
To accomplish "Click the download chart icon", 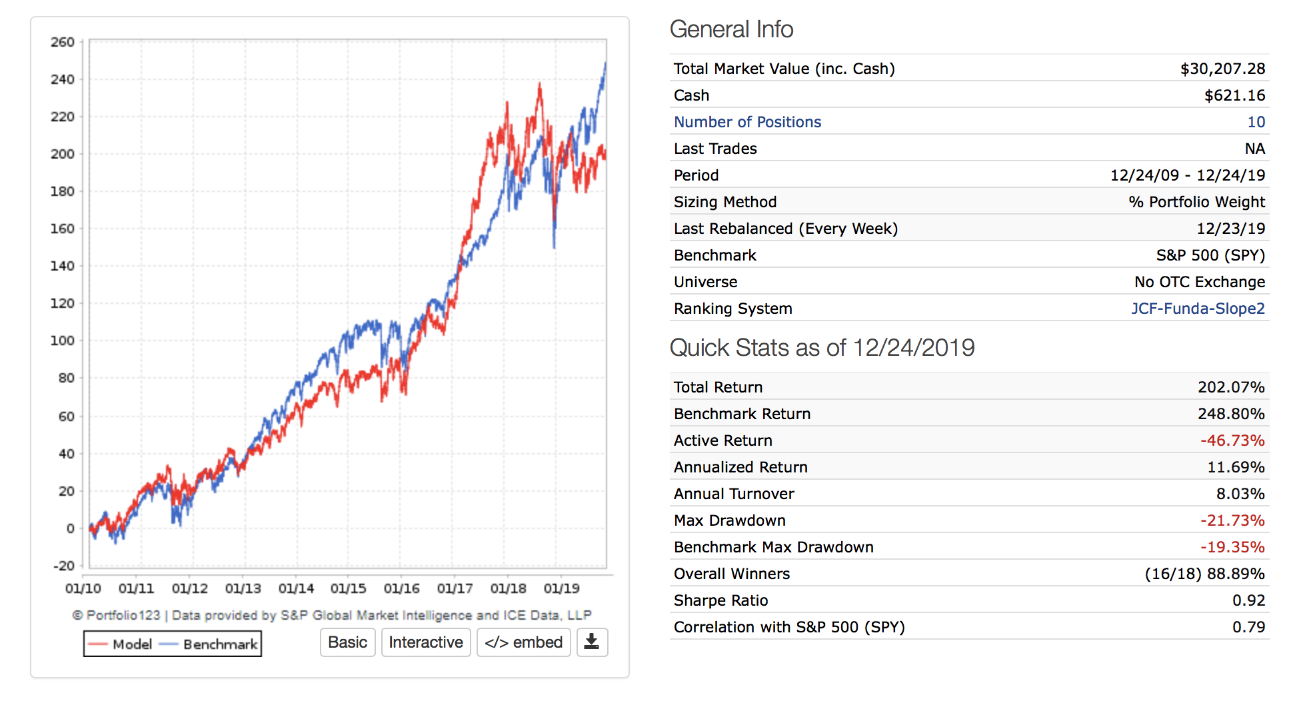I will point(591,642).
